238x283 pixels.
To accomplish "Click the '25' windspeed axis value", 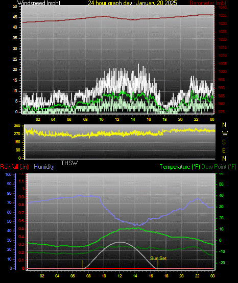I will tap(15, 59).
